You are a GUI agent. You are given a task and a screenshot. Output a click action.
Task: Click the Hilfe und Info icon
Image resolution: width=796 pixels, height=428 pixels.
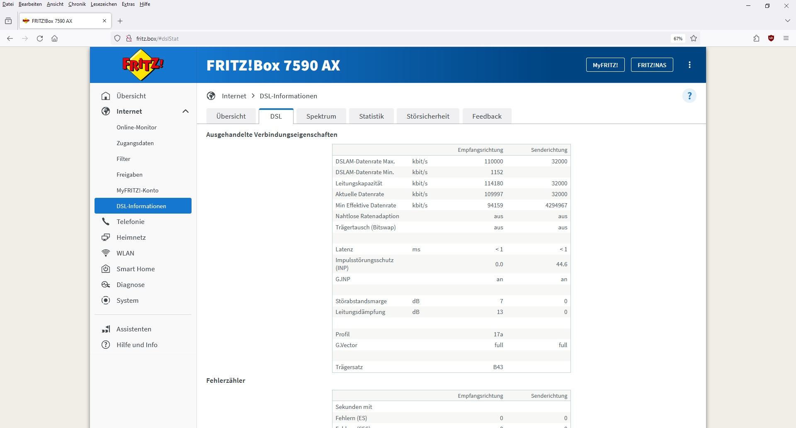coord(106,345)
